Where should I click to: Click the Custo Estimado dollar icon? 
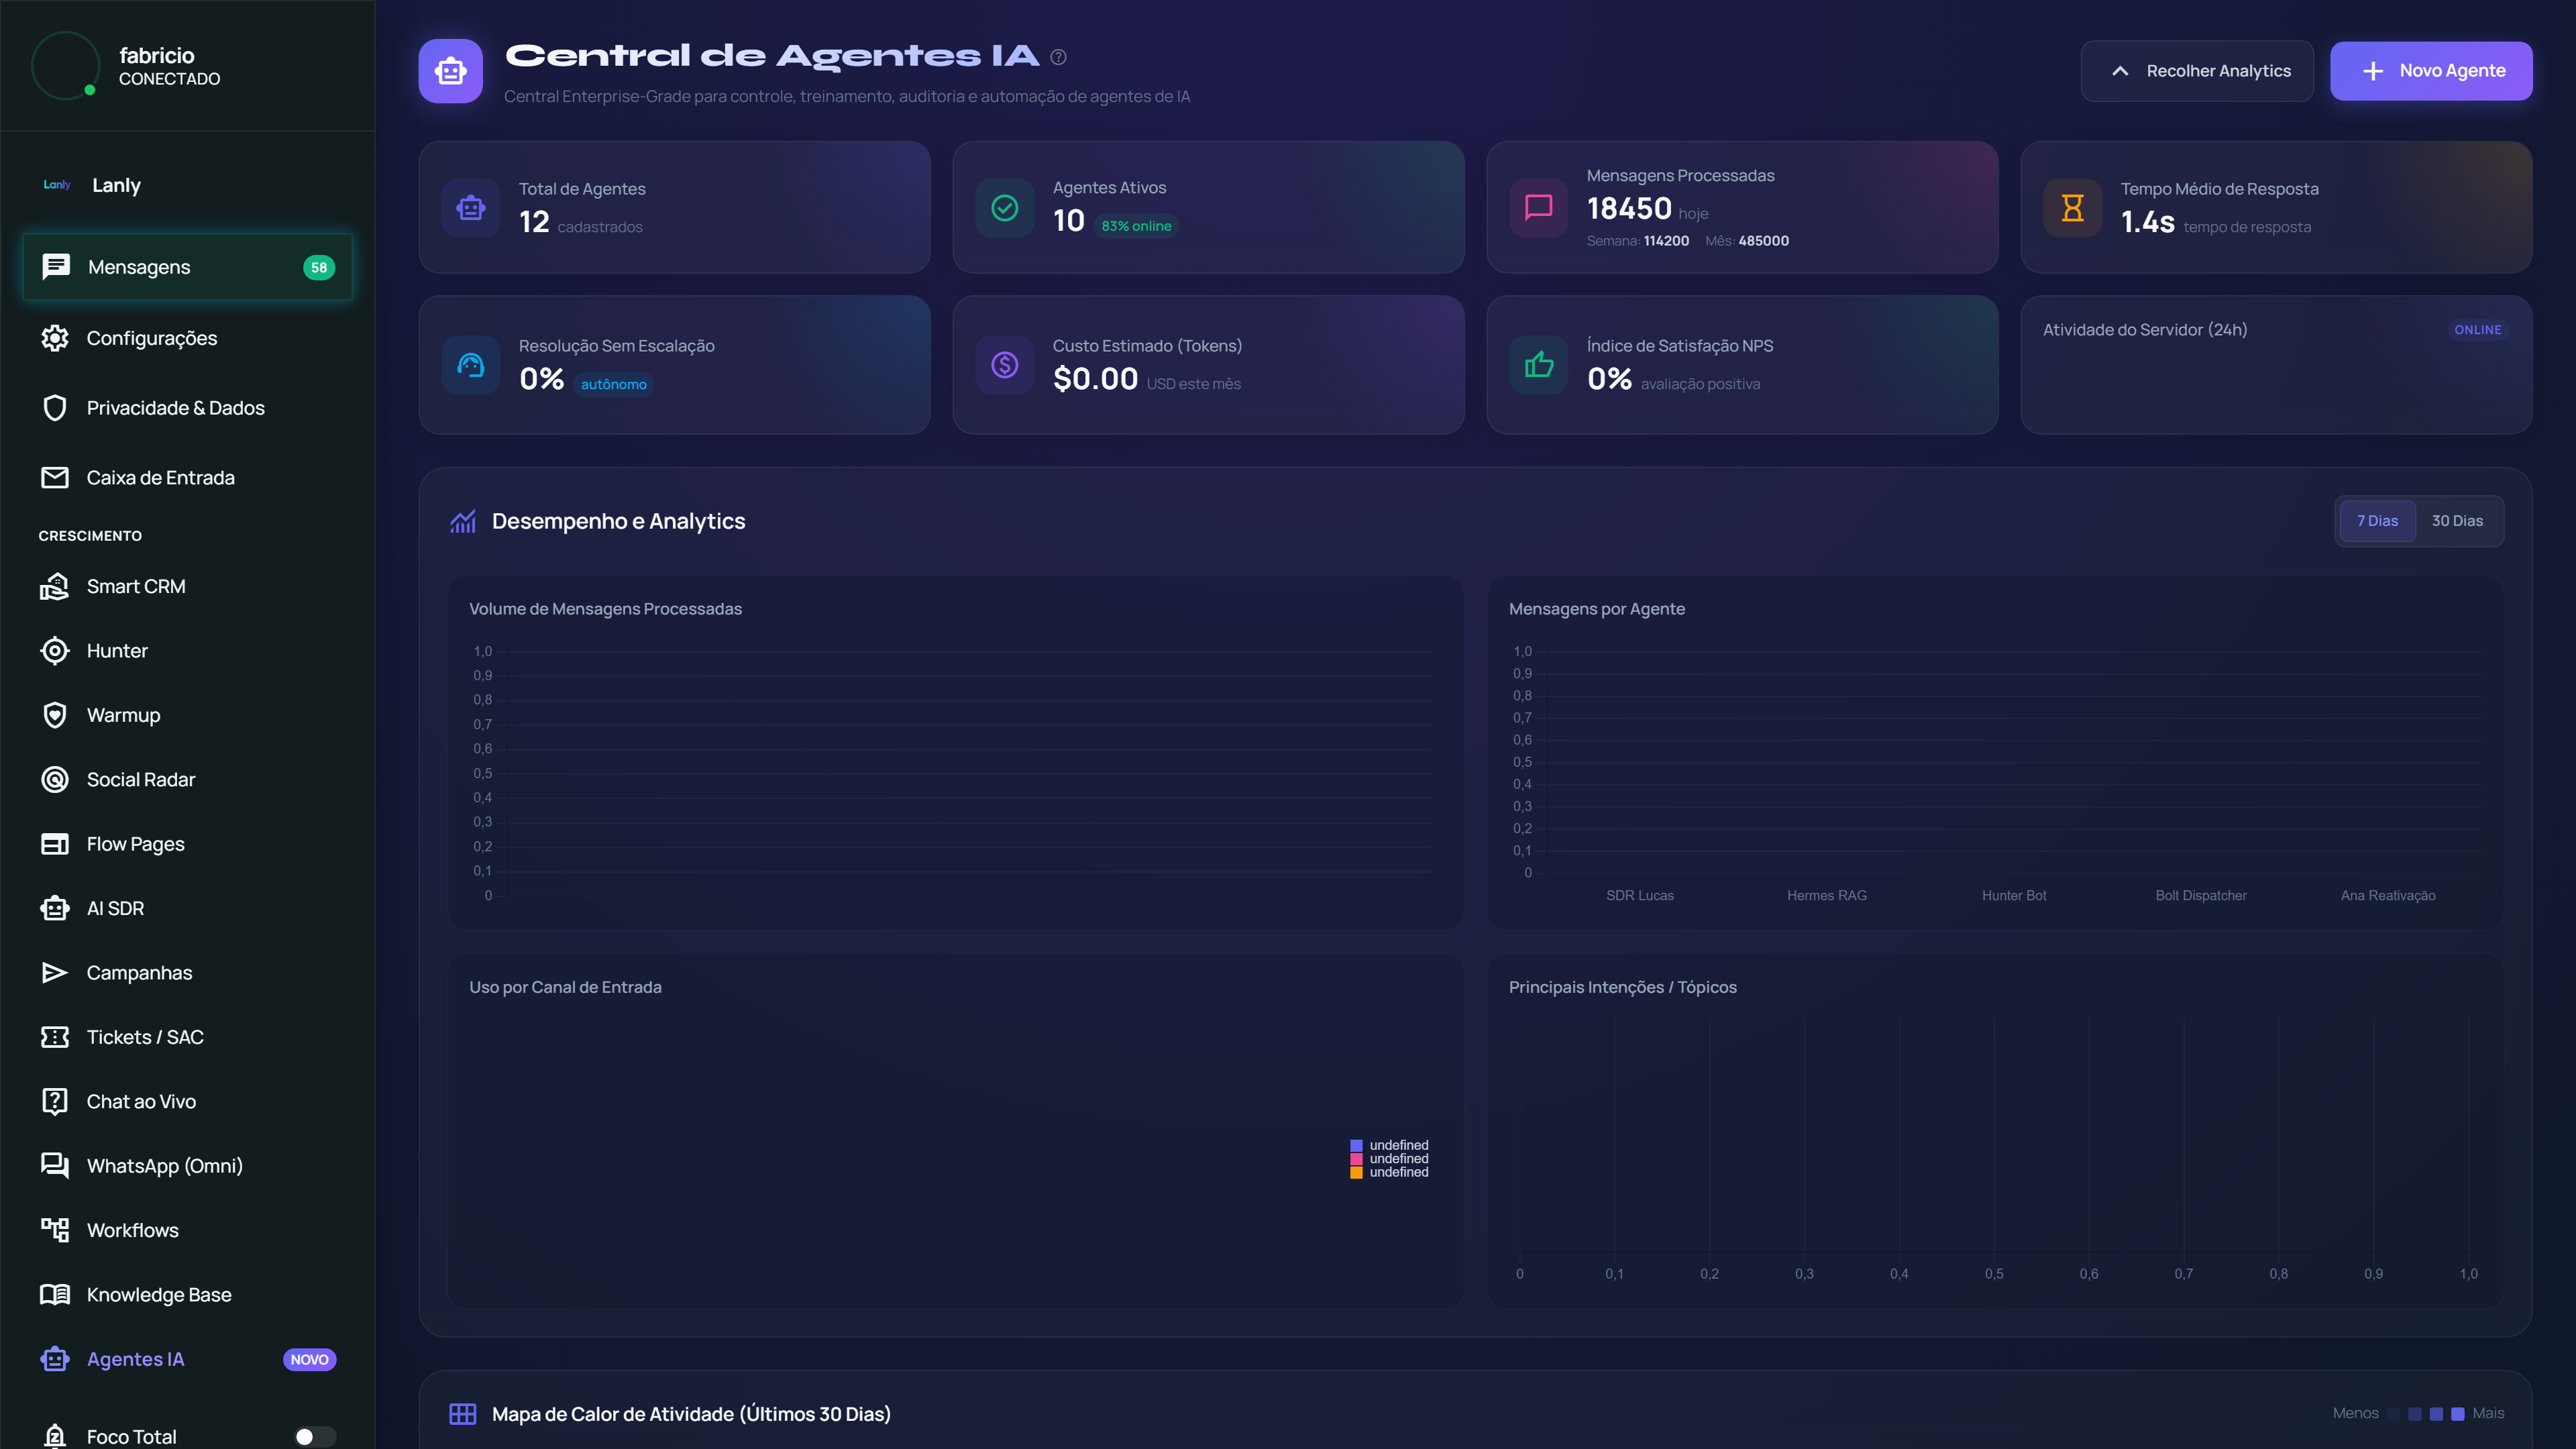(1005, 365)
